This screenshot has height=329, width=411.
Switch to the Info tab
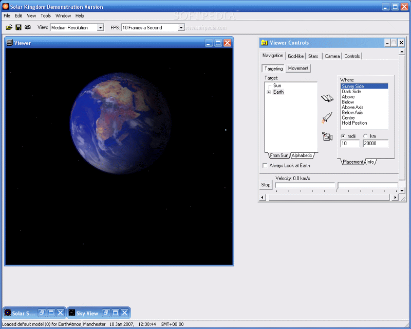[370, 162]
